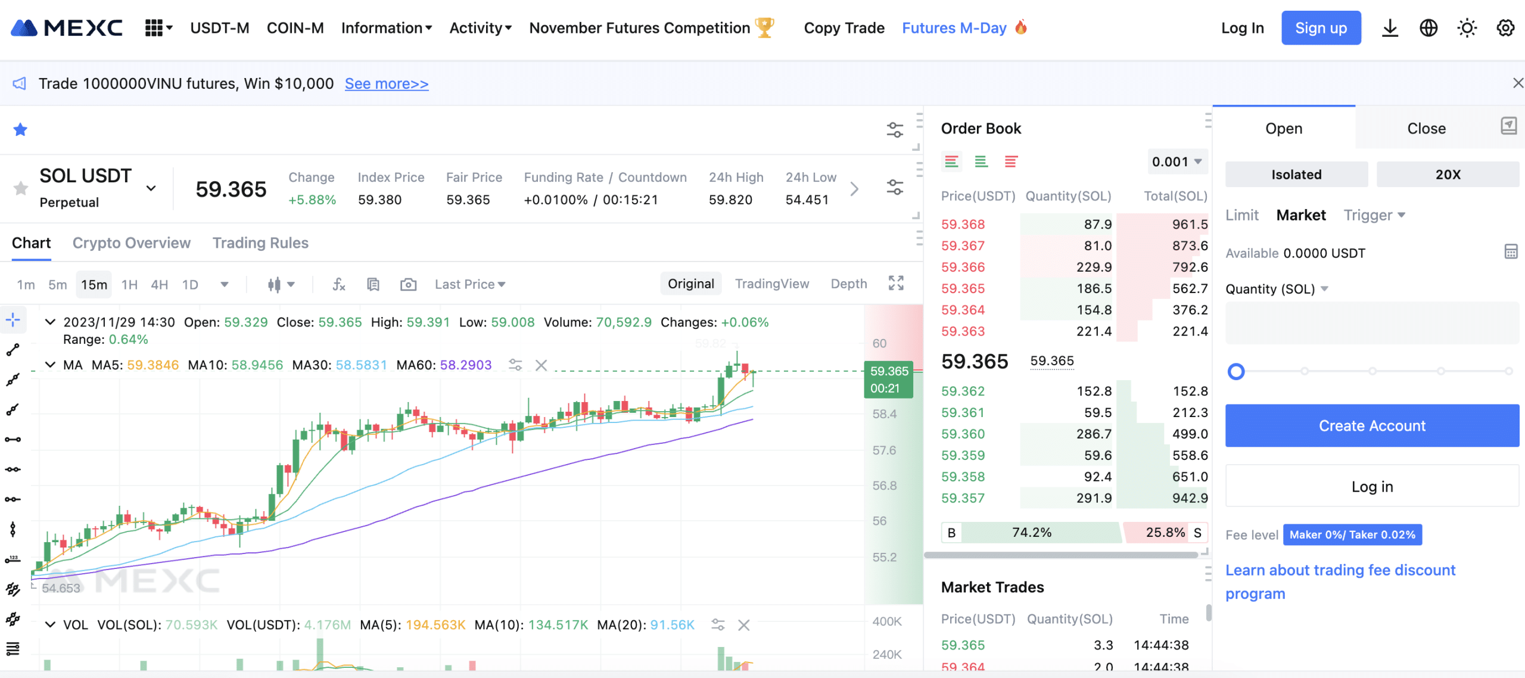Expand SOL USDT pair selector chevron
This screenshot has width=1525, height=678.
coord(151,188)
